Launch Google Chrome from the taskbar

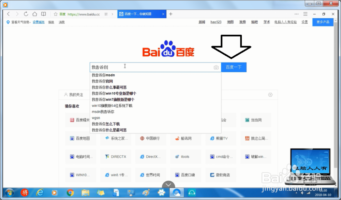pyautogui.click(x=70, y=193)
